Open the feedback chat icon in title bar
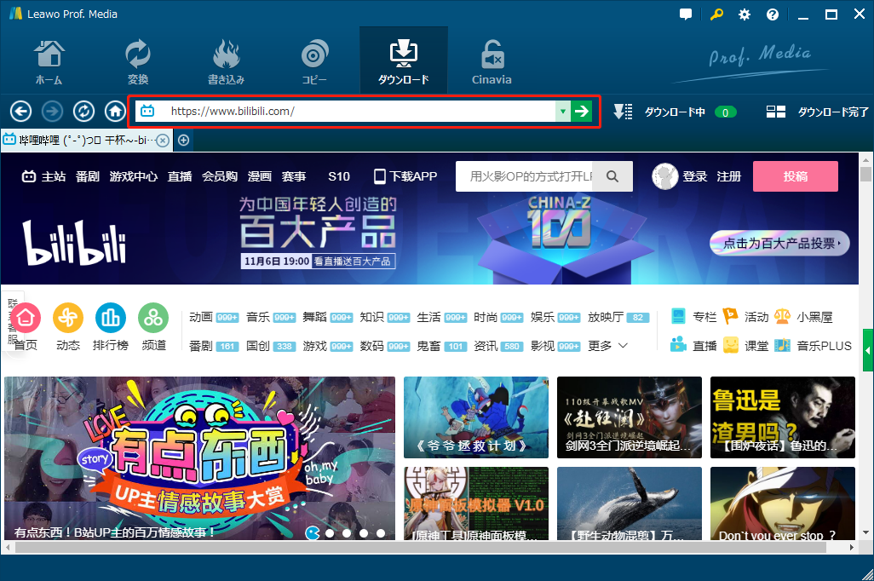Screen dimensions: 874x581 tap(686, 14)
